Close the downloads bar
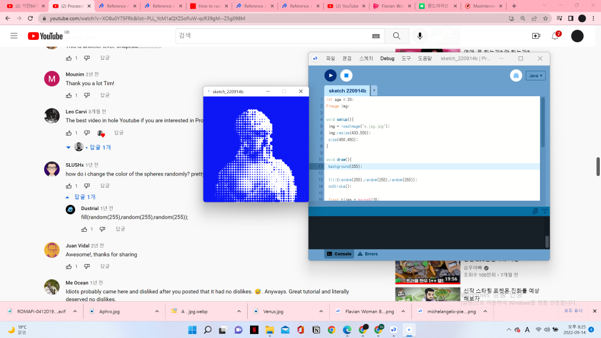This screenshot has height=338, width=601. 595,311
